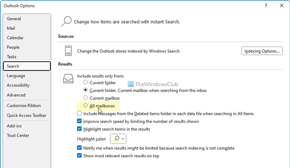Uncheck Improve search speed by limiting results
The width and height of the screenshot is (290, 168).
click(80, 121)
